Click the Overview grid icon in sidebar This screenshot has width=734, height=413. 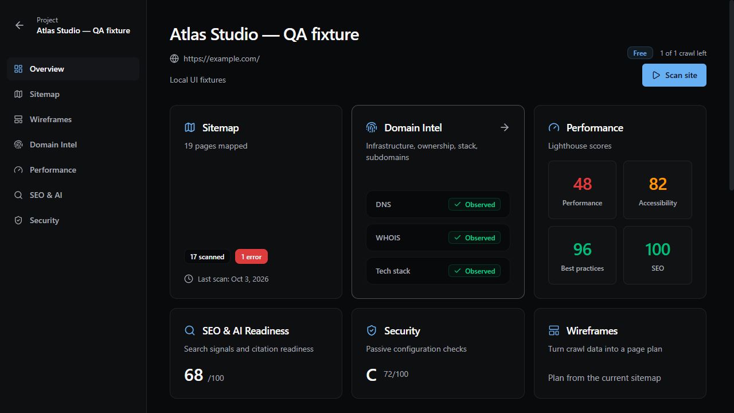[18, 69]
